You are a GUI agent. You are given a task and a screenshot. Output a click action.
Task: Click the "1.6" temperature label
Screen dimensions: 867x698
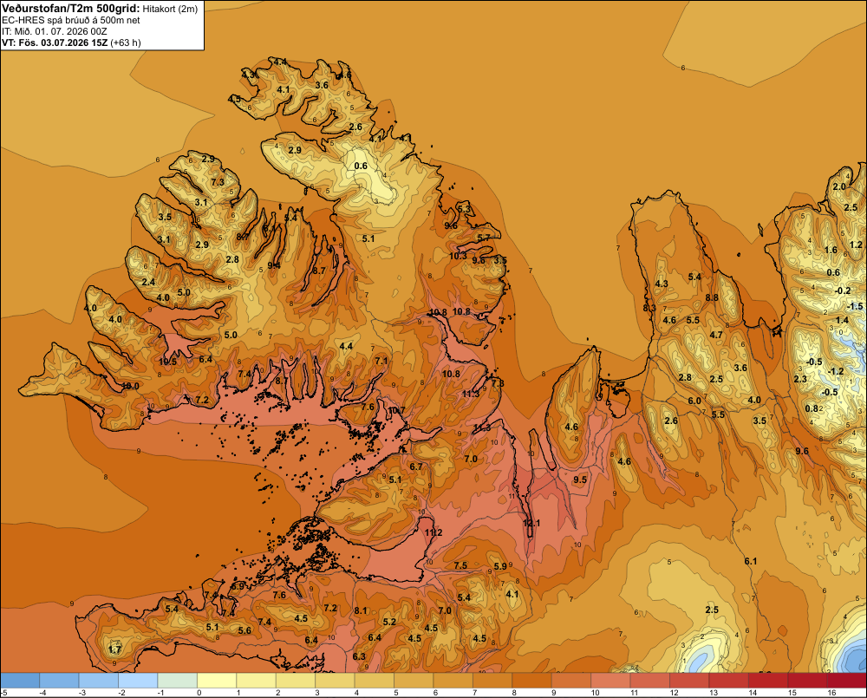point(831,250)
